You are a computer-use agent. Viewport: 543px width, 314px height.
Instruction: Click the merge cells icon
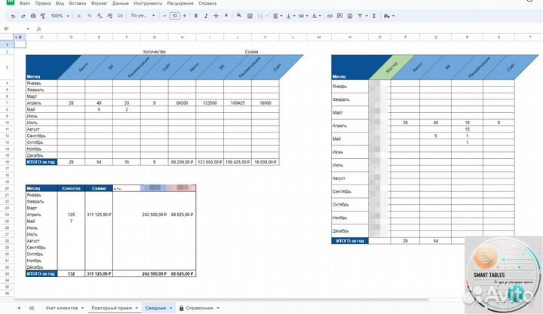tap(260, 16)
